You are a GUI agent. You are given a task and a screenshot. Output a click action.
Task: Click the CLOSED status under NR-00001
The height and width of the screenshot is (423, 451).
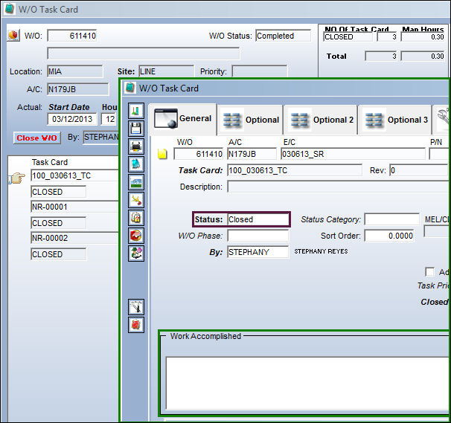click(58, 223)
